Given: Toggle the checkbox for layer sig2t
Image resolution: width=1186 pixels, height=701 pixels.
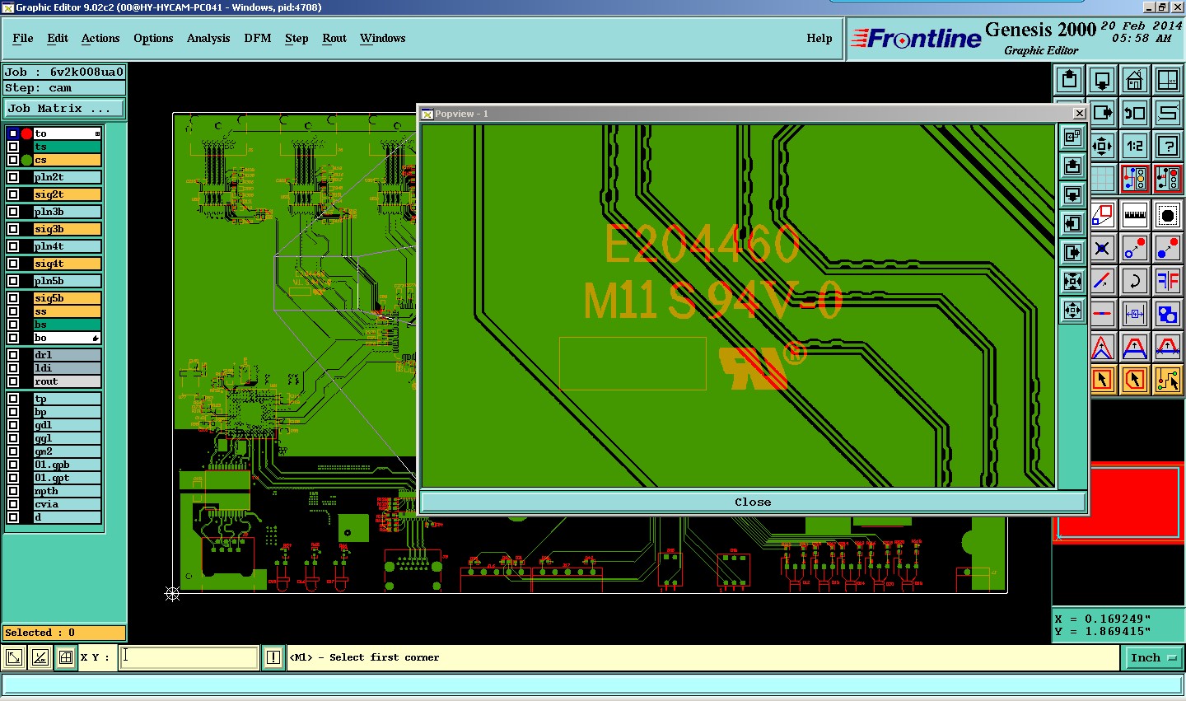Looking at the screenshot, I should 13,194.
